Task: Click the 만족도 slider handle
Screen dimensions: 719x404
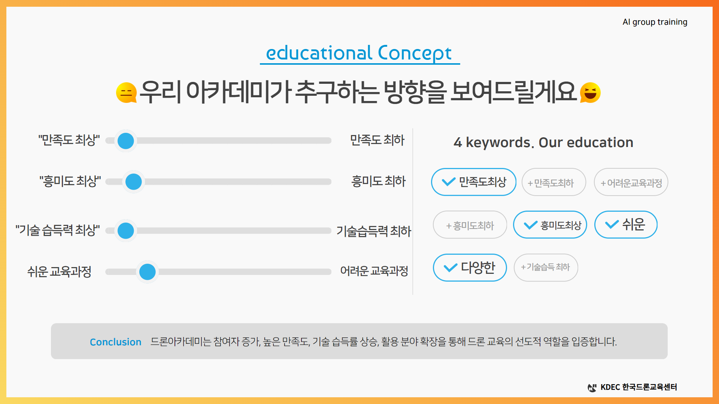Action: click(126, 141)
